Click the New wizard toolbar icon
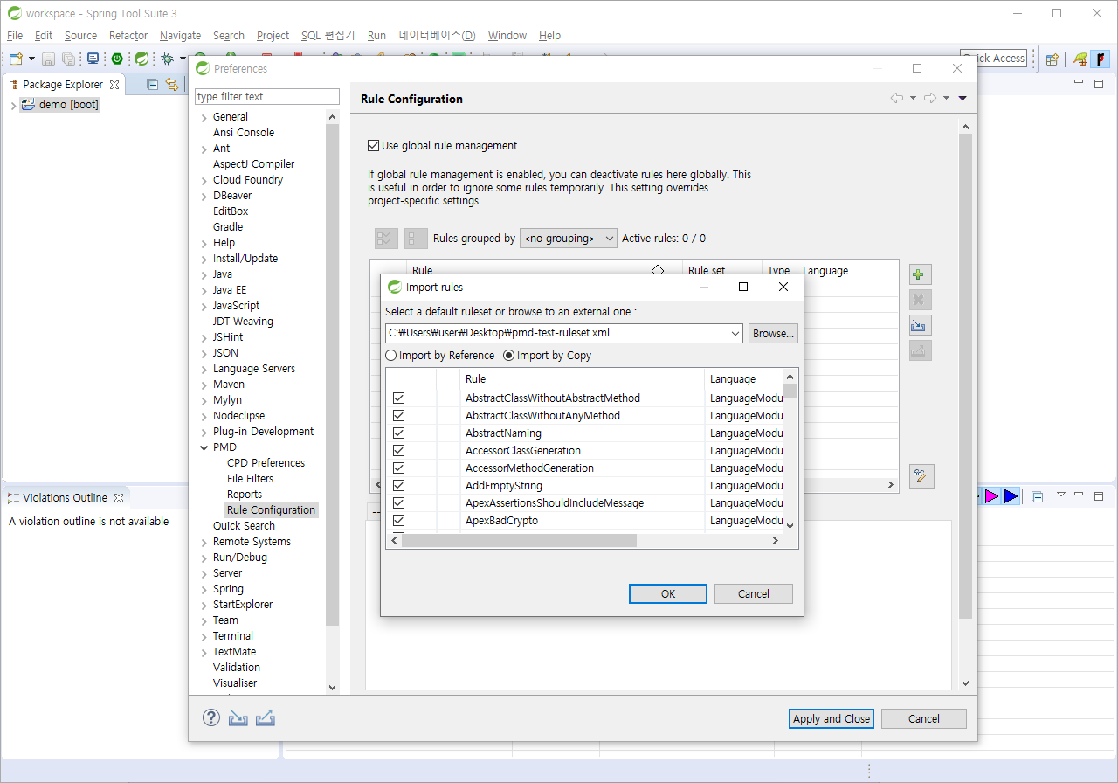 pyautogui.click(x=17, y=59)
